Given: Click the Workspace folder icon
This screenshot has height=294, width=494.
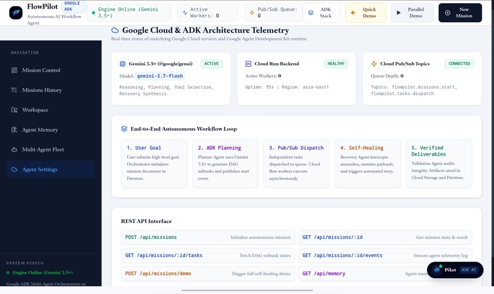Looking at the screenshot, I should [14, 110].
